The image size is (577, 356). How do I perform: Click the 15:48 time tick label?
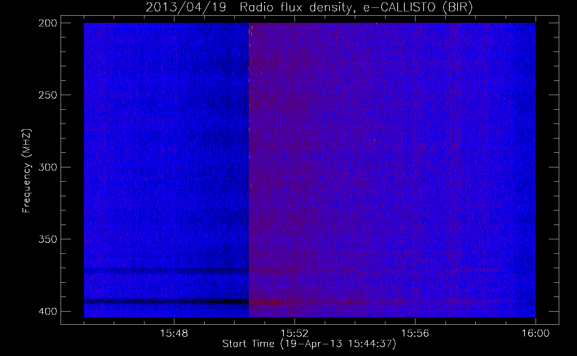click(174, 334)
